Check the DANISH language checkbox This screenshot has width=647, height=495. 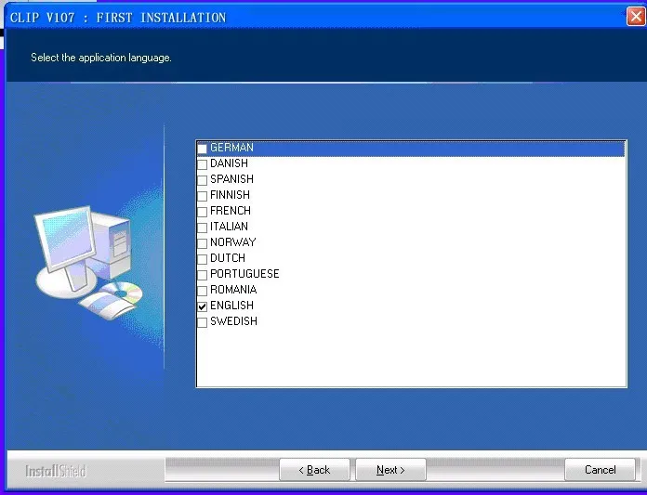click(x=203, y=164)
